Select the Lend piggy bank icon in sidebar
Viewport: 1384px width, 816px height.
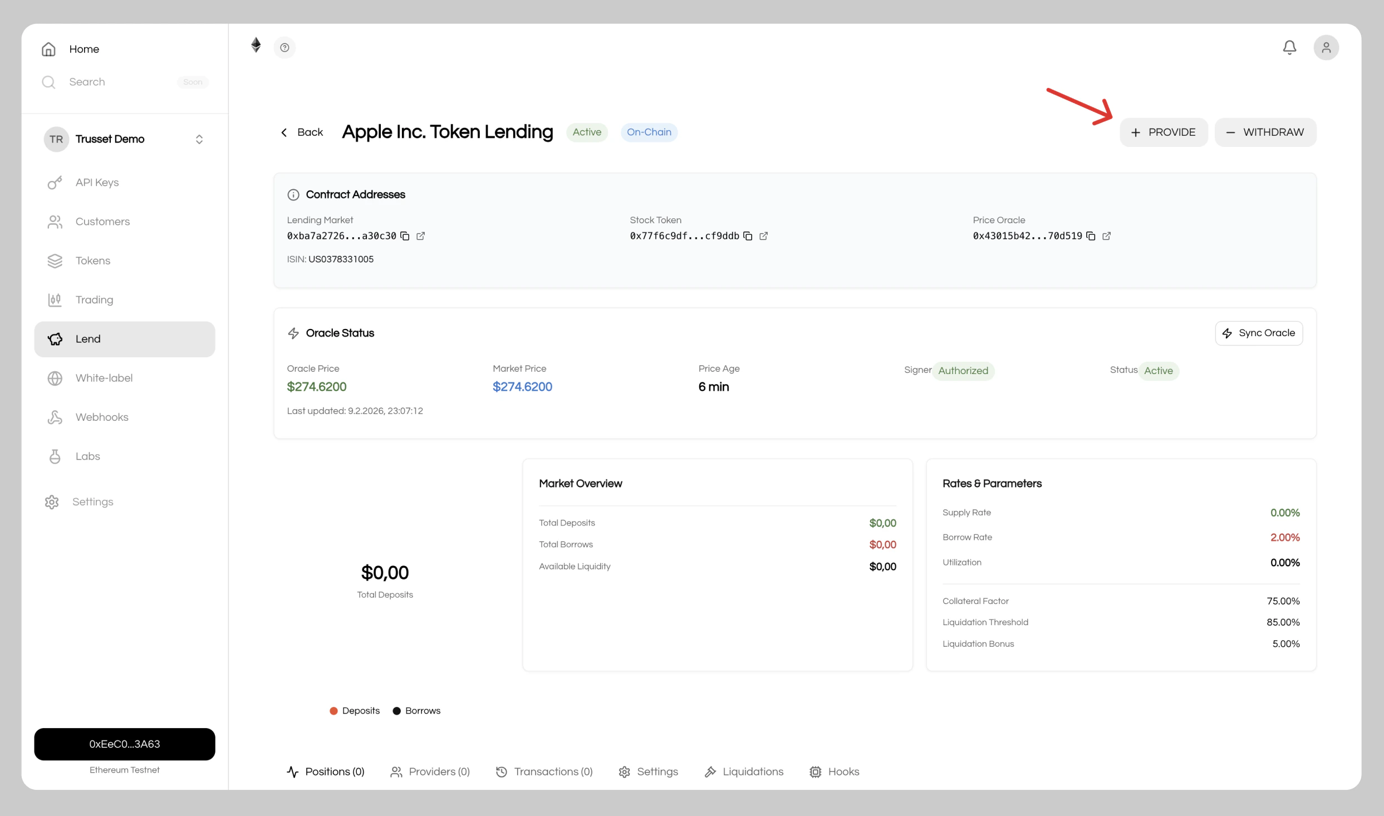click(55, 339)
